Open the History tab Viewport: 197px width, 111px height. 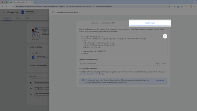18,18
